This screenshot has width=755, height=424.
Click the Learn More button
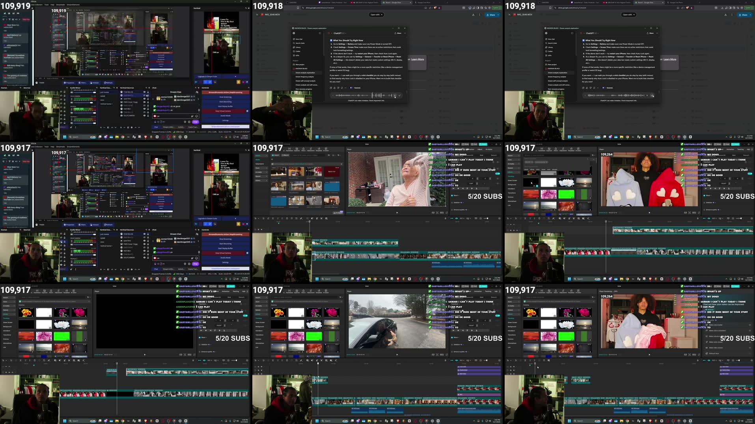[x=417, y=60]
